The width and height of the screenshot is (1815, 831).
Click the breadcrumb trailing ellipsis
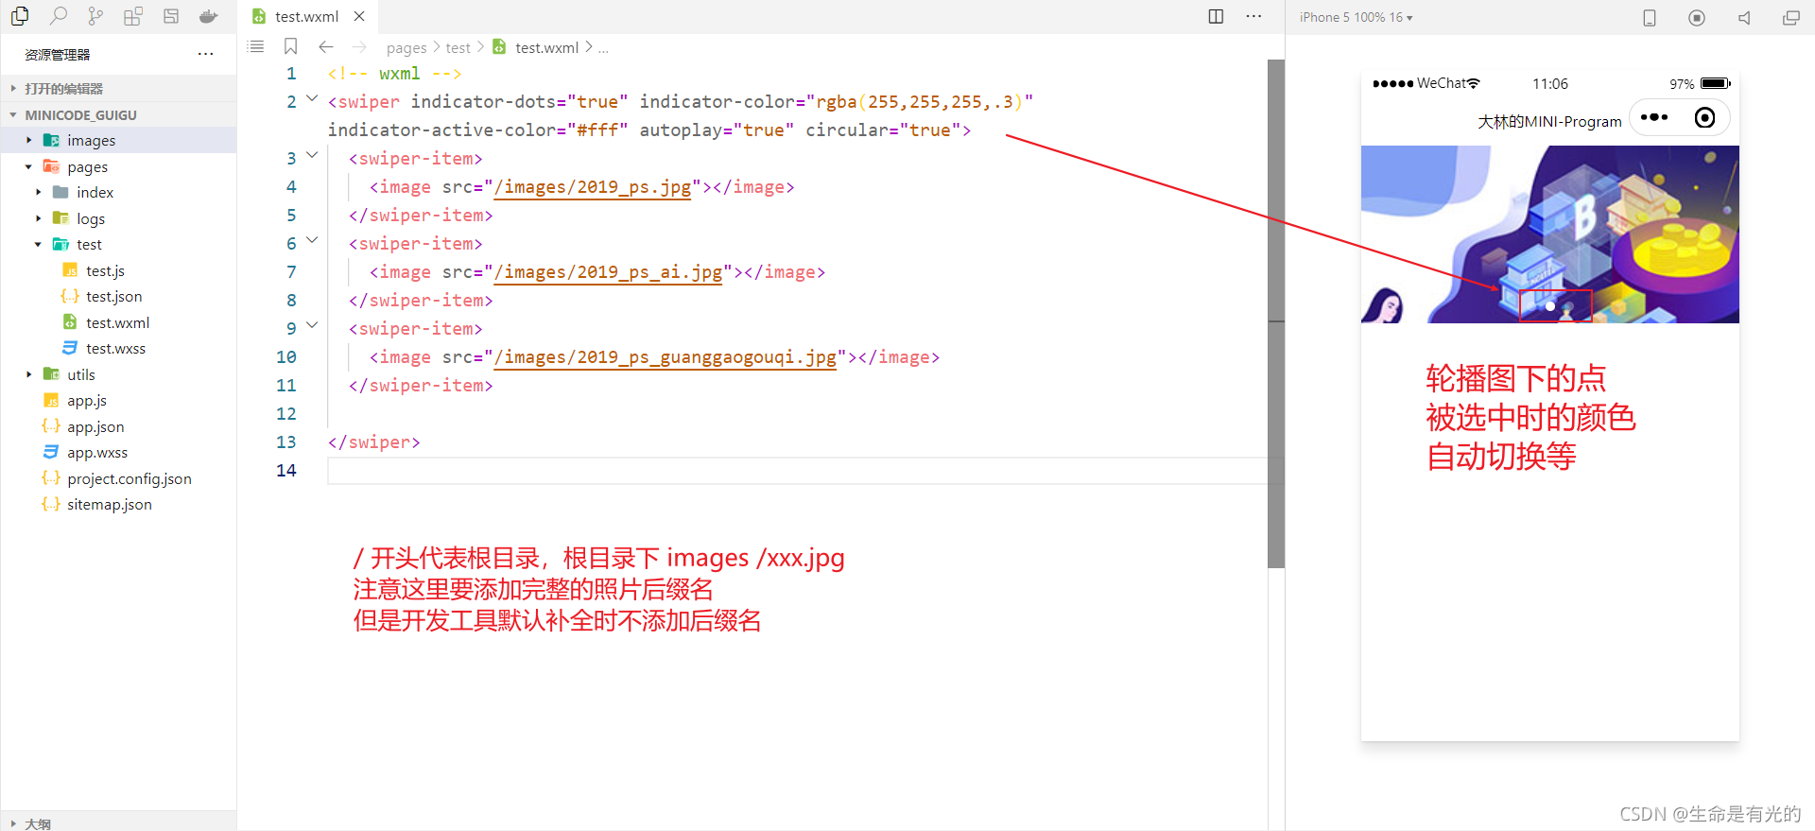coord(603,48)
